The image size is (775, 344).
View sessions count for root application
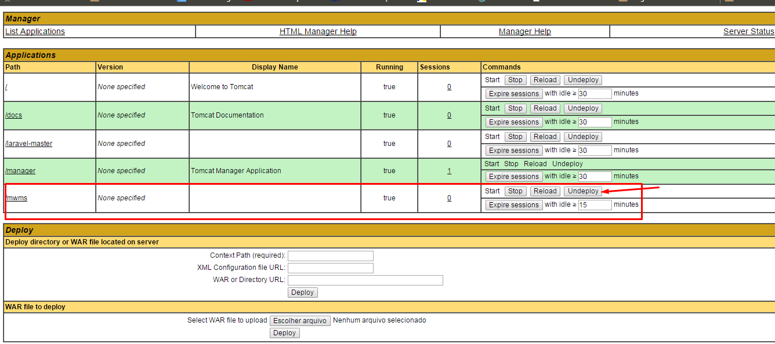coord(449,87)
